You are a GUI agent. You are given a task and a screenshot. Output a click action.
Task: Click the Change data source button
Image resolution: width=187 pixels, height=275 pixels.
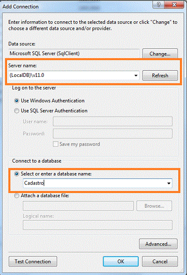click(160, 54)
